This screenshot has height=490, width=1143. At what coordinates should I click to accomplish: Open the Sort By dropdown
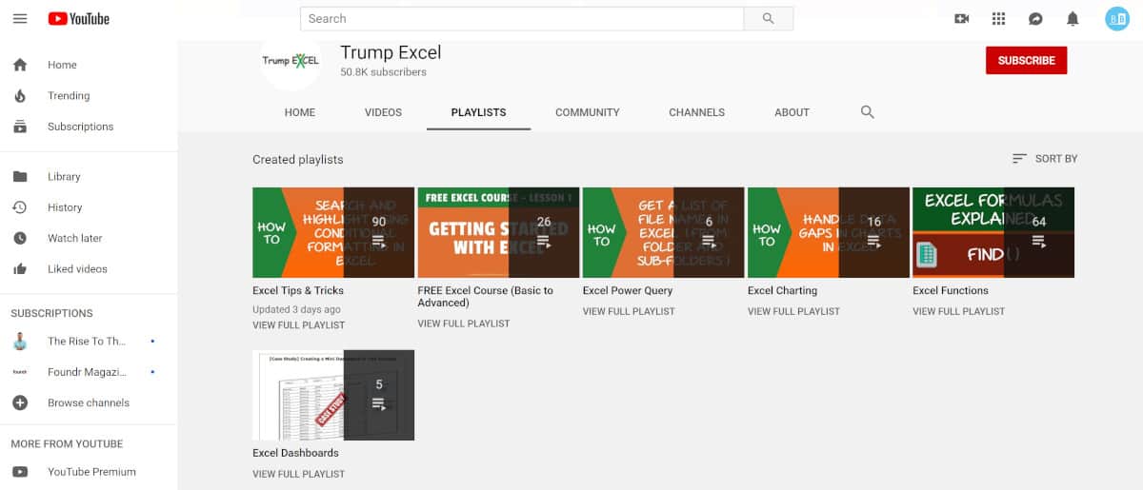1045,159
